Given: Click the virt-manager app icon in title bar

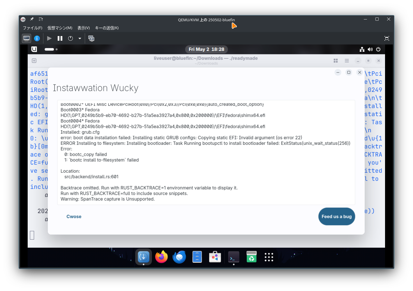Looking at the screenshot, I should [x=23, y=19].
